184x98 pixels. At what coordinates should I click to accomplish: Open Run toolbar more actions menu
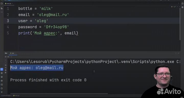pyautogui.click(x=11, y=57)
